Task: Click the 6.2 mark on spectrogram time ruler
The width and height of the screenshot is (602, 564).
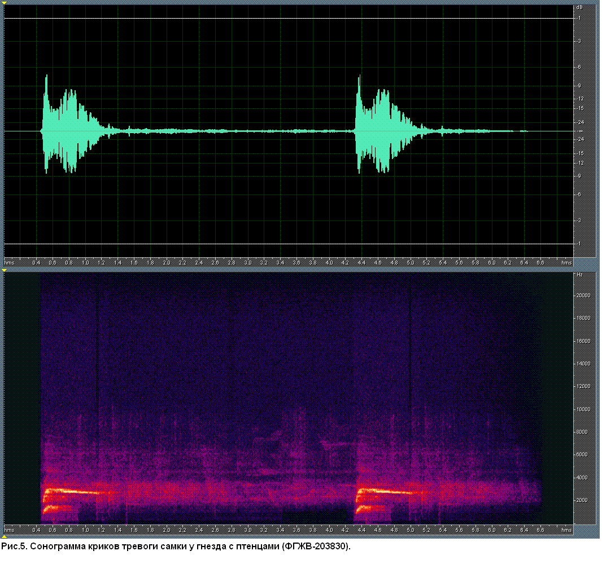Action: pos(508,530)
